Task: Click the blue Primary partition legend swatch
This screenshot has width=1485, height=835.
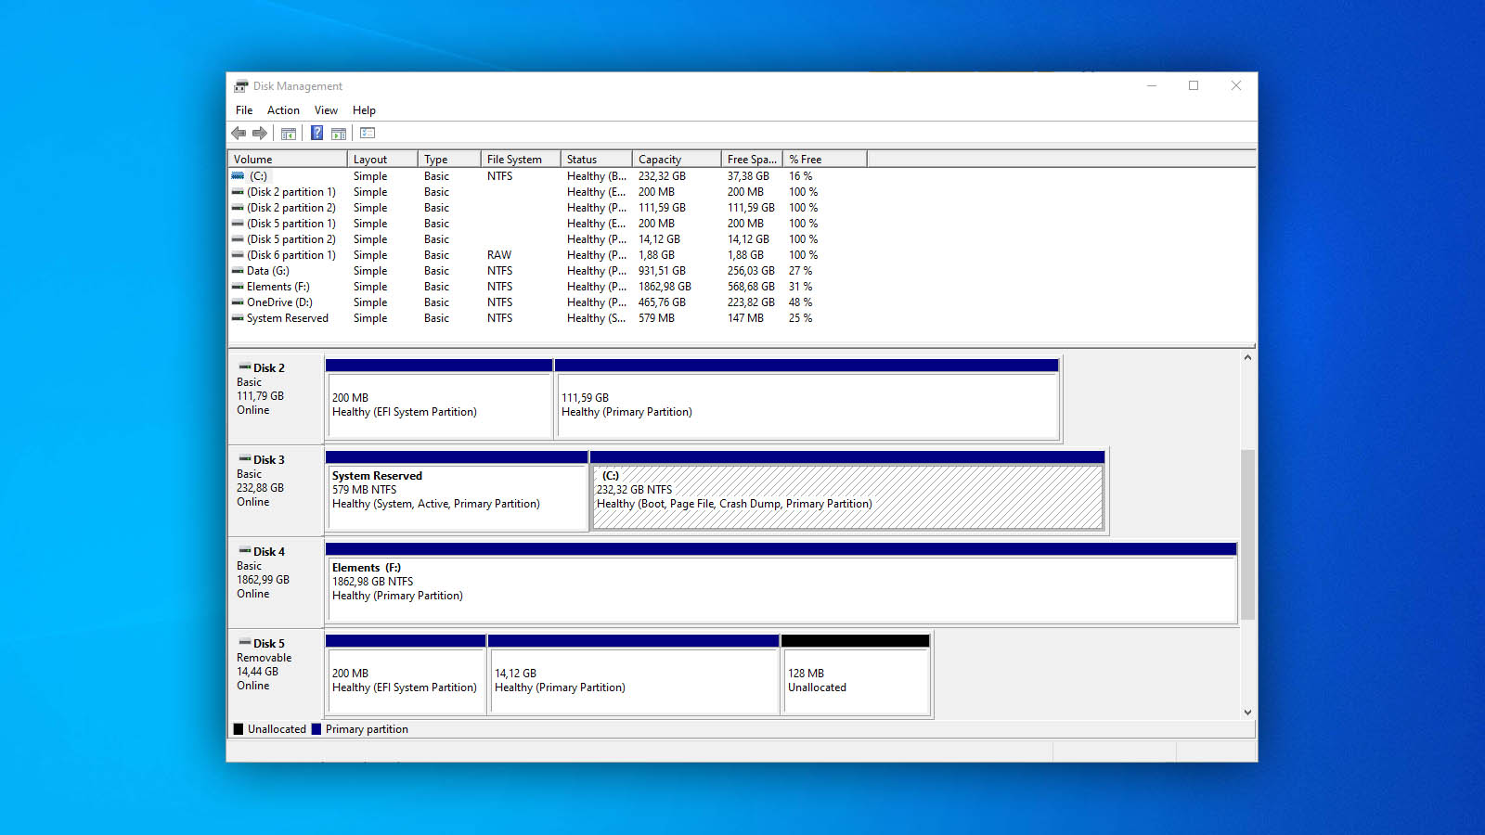Action: (x=316, y=729)
